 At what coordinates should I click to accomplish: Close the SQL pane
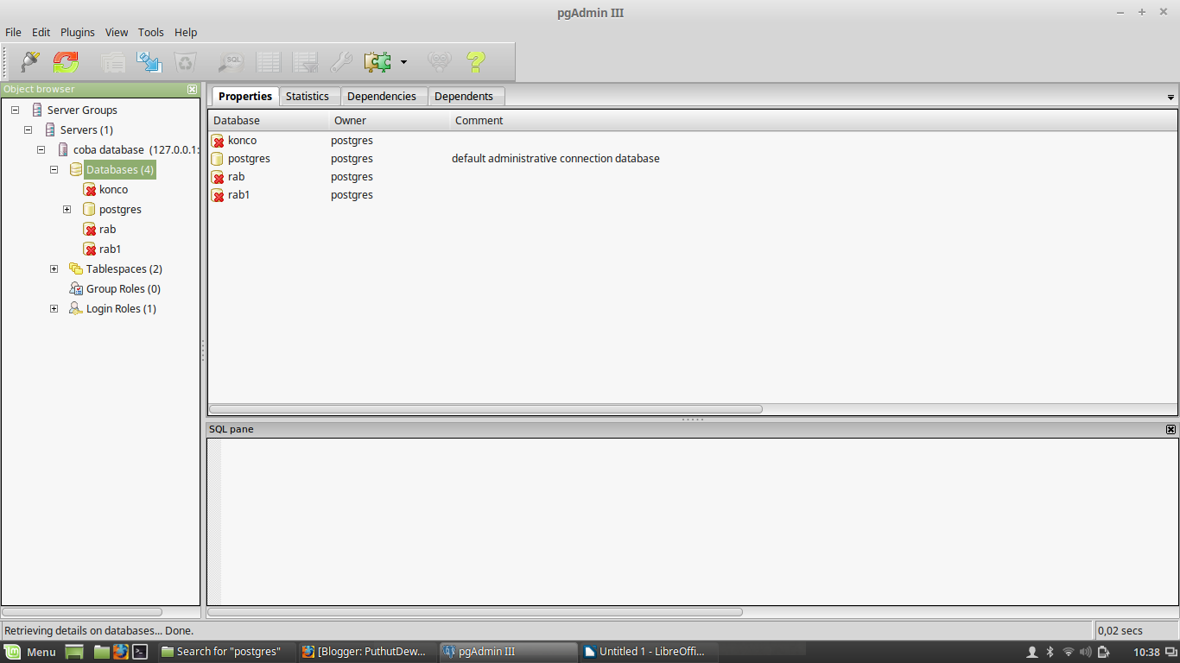(1170, 429)
